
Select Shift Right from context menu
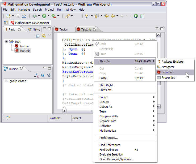click(125, 85)
